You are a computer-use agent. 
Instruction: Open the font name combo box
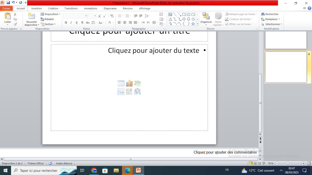pyautogui.click(x=75, y=16)
